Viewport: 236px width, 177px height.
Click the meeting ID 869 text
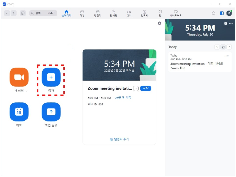95,104
